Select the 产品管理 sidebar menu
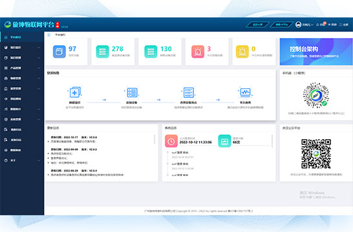 (x=22, y=68)
